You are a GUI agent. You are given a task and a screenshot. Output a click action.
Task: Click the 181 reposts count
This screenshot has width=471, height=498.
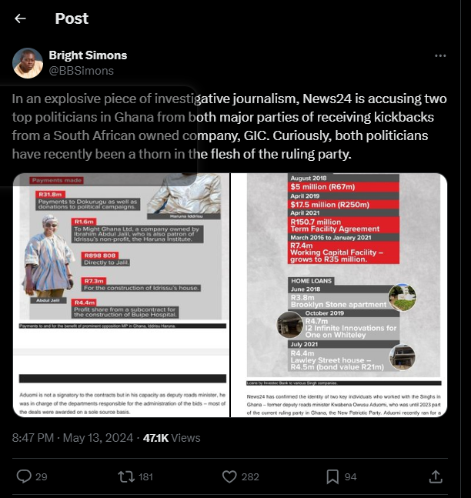click(145, 477)
